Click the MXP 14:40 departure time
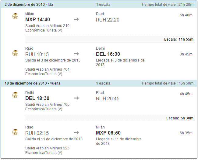The height and width of the screenshot is (160, 198). click(x=37, y=20)
